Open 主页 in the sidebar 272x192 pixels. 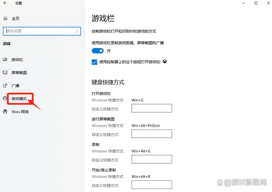[x=15, y=18]
